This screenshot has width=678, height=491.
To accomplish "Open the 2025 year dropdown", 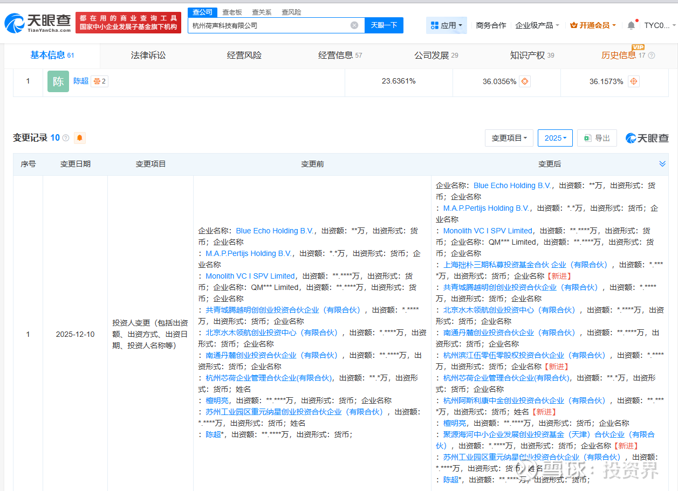I will click(x=555, y=138).
